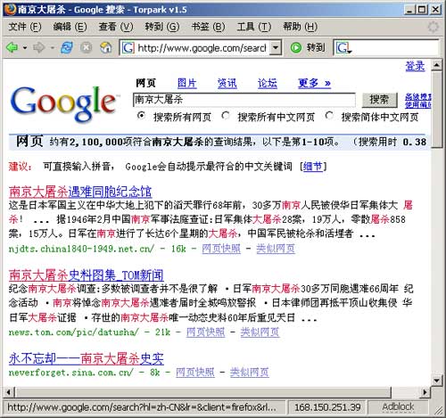This screenshot has height=418, width=446.
Task: Click the Adblock status bar item
Action: [398, 406]
